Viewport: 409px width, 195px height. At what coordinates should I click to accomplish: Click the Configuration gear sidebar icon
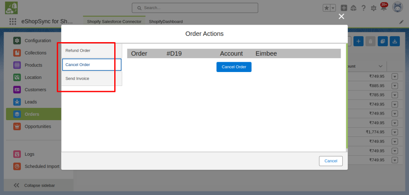click(17, 41)
